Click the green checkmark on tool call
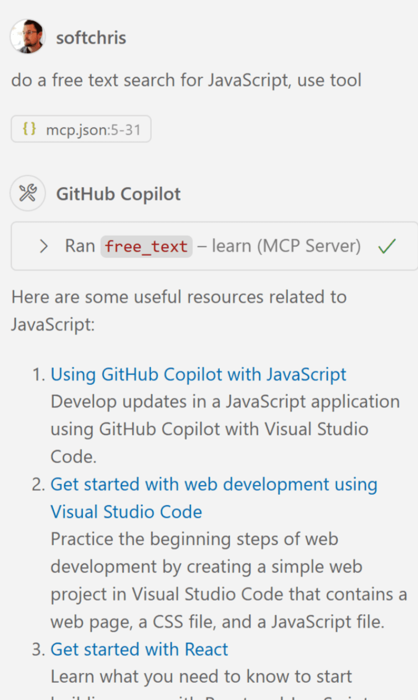Screen dimensions: 418x700 click(x=387, y=246)
